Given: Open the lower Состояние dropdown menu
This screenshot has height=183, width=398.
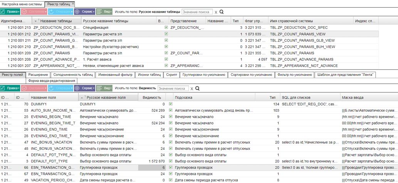Looking at the screenshot, I should pos(34,88).
